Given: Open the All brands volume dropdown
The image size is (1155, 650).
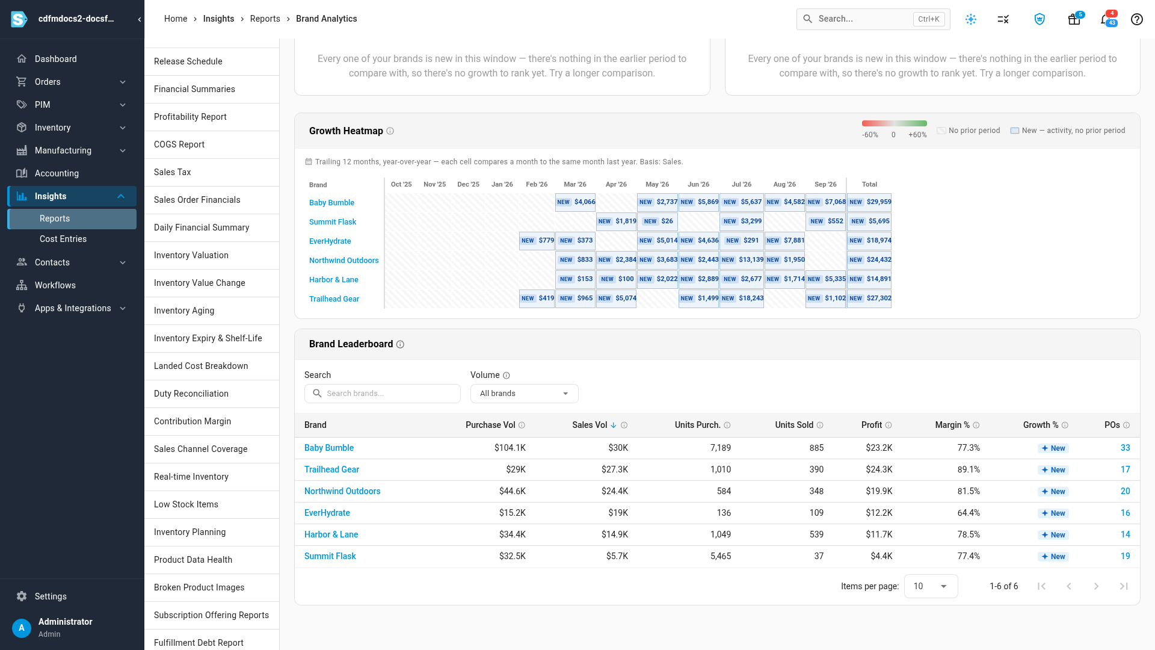Looking at the screenshot, I should (524, 394).
